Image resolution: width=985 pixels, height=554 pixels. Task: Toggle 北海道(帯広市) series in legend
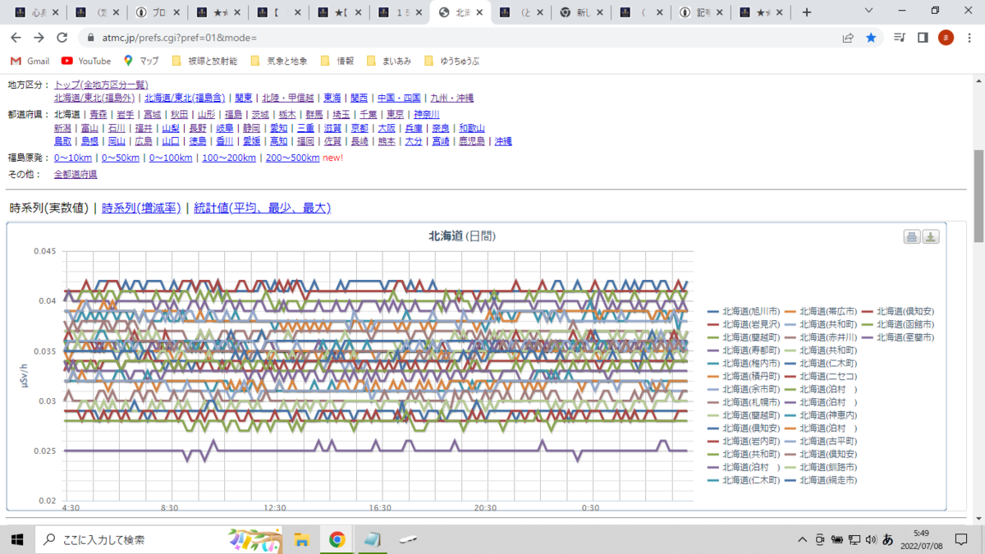pos(821,312)
